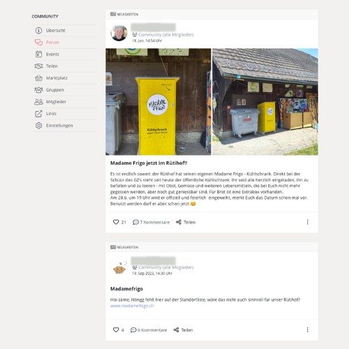
Task: Click the Links external-link icon
Action: coord(38,114)
